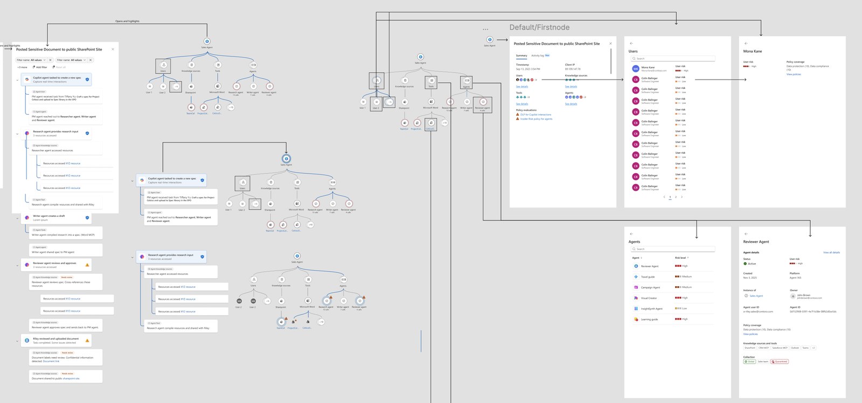Sort the Agents list by Agent column
862x403 pixels.
click(637, 258)
